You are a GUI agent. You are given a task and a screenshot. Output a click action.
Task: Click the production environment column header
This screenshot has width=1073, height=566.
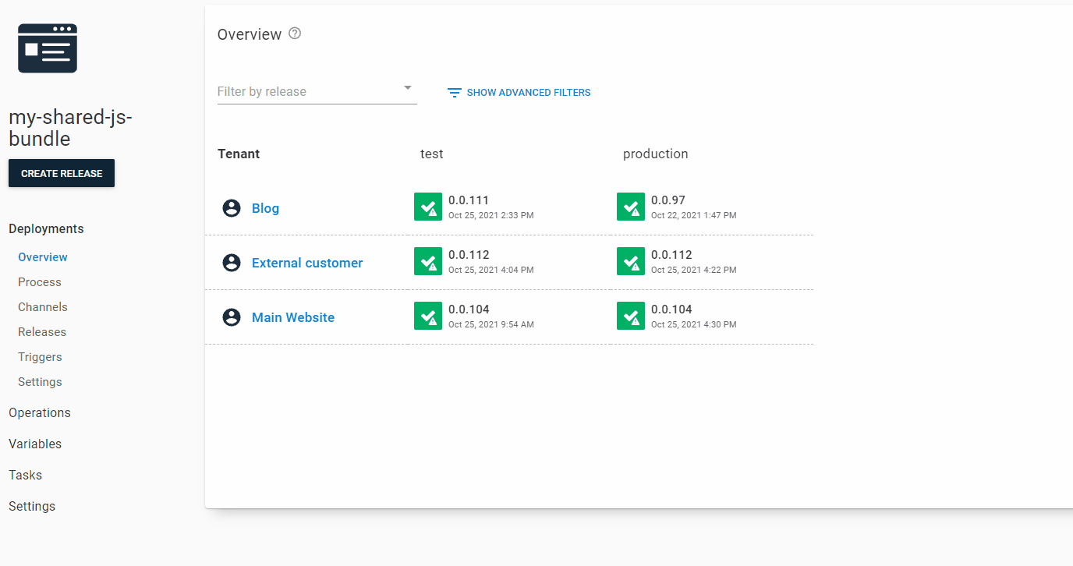[656, 154]
